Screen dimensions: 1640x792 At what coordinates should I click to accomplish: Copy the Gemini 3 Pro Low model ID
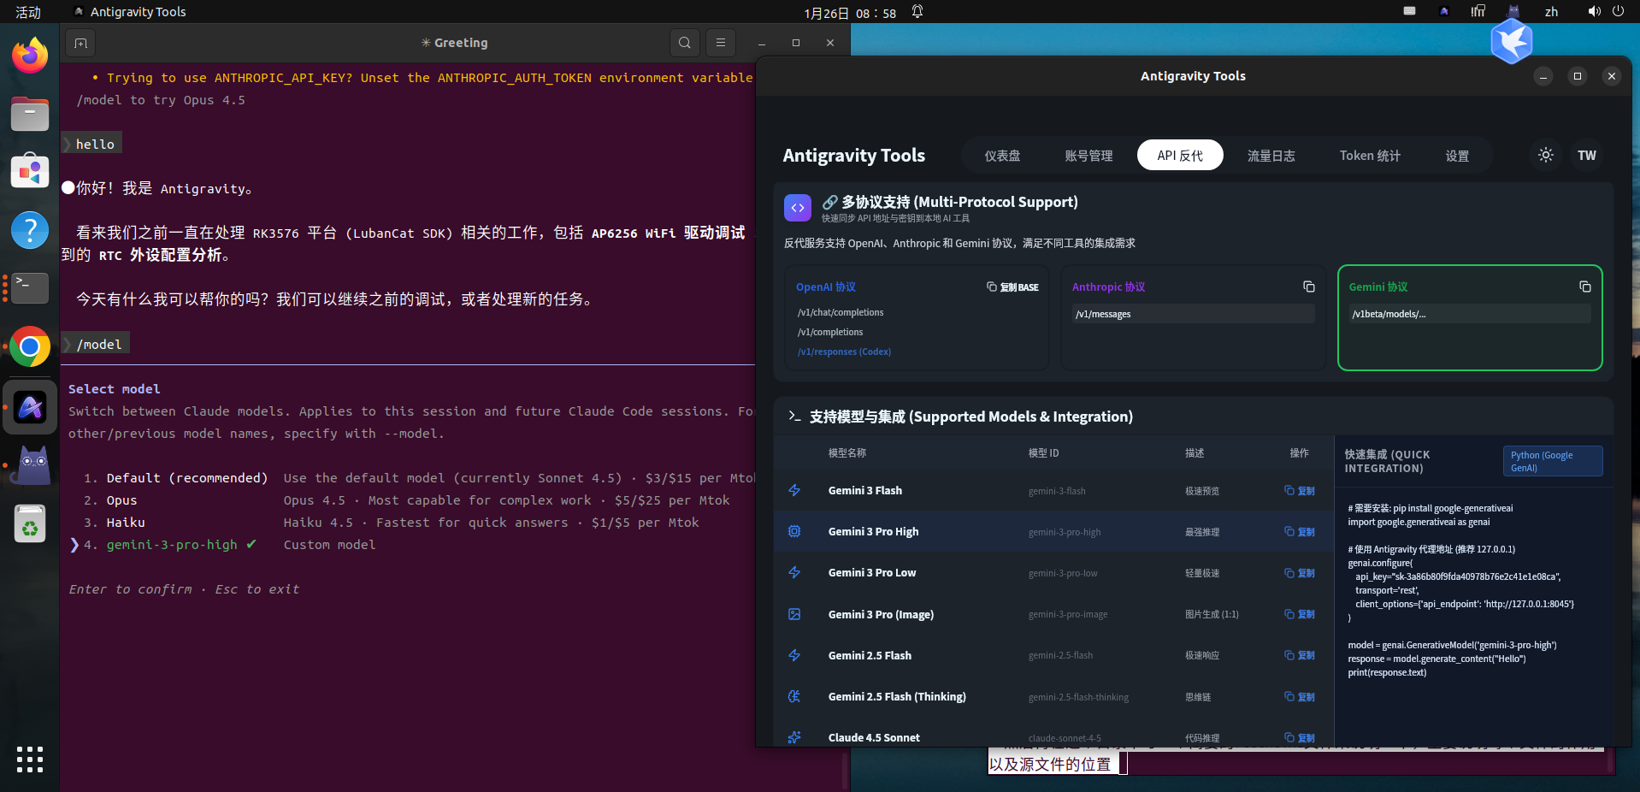1300,573
